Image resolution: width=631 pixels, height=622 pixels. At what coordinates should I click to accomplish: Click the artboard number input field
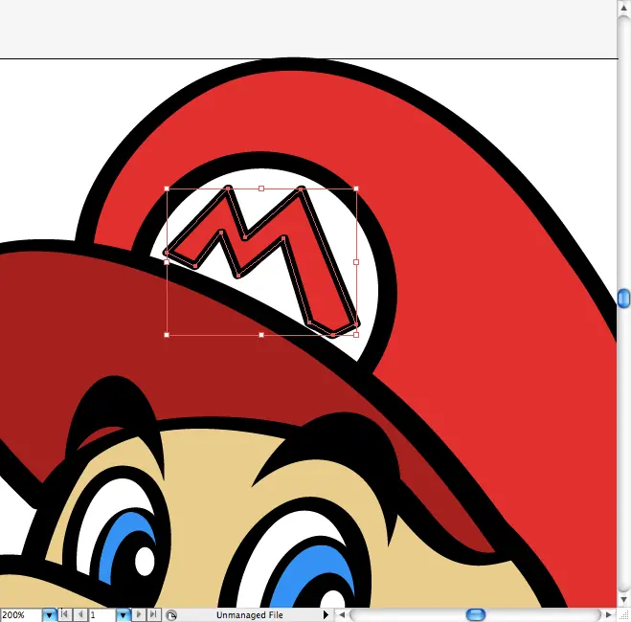click(101, 614)
